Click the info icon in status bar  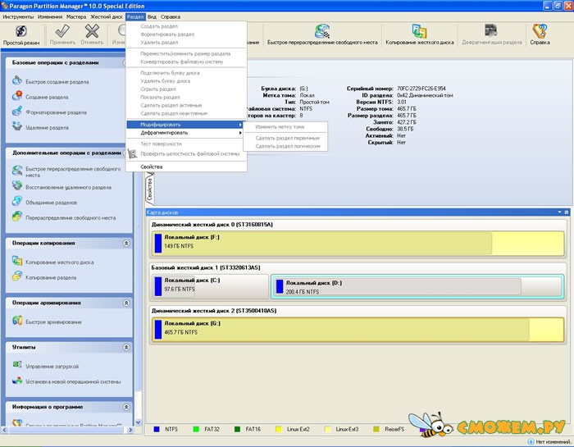pyautogui.click(x=531, y=442)
